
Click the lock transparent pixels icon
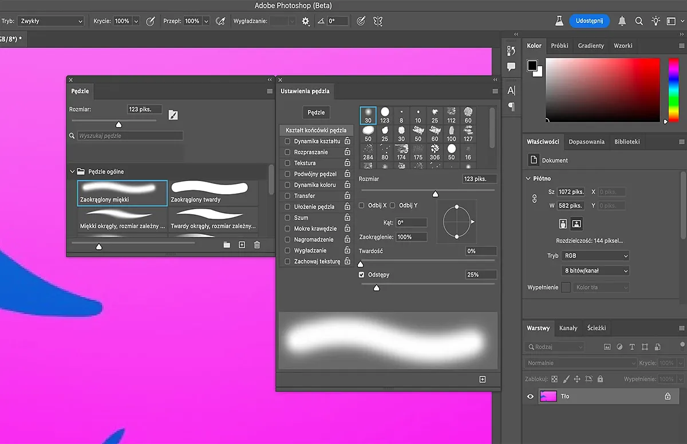coord(554,379)
